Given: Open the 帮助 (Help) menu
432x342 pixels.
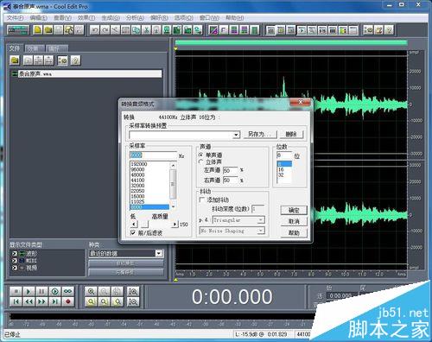Looking at the screenshot, I should pyautogui.click(x=235, y=18).
